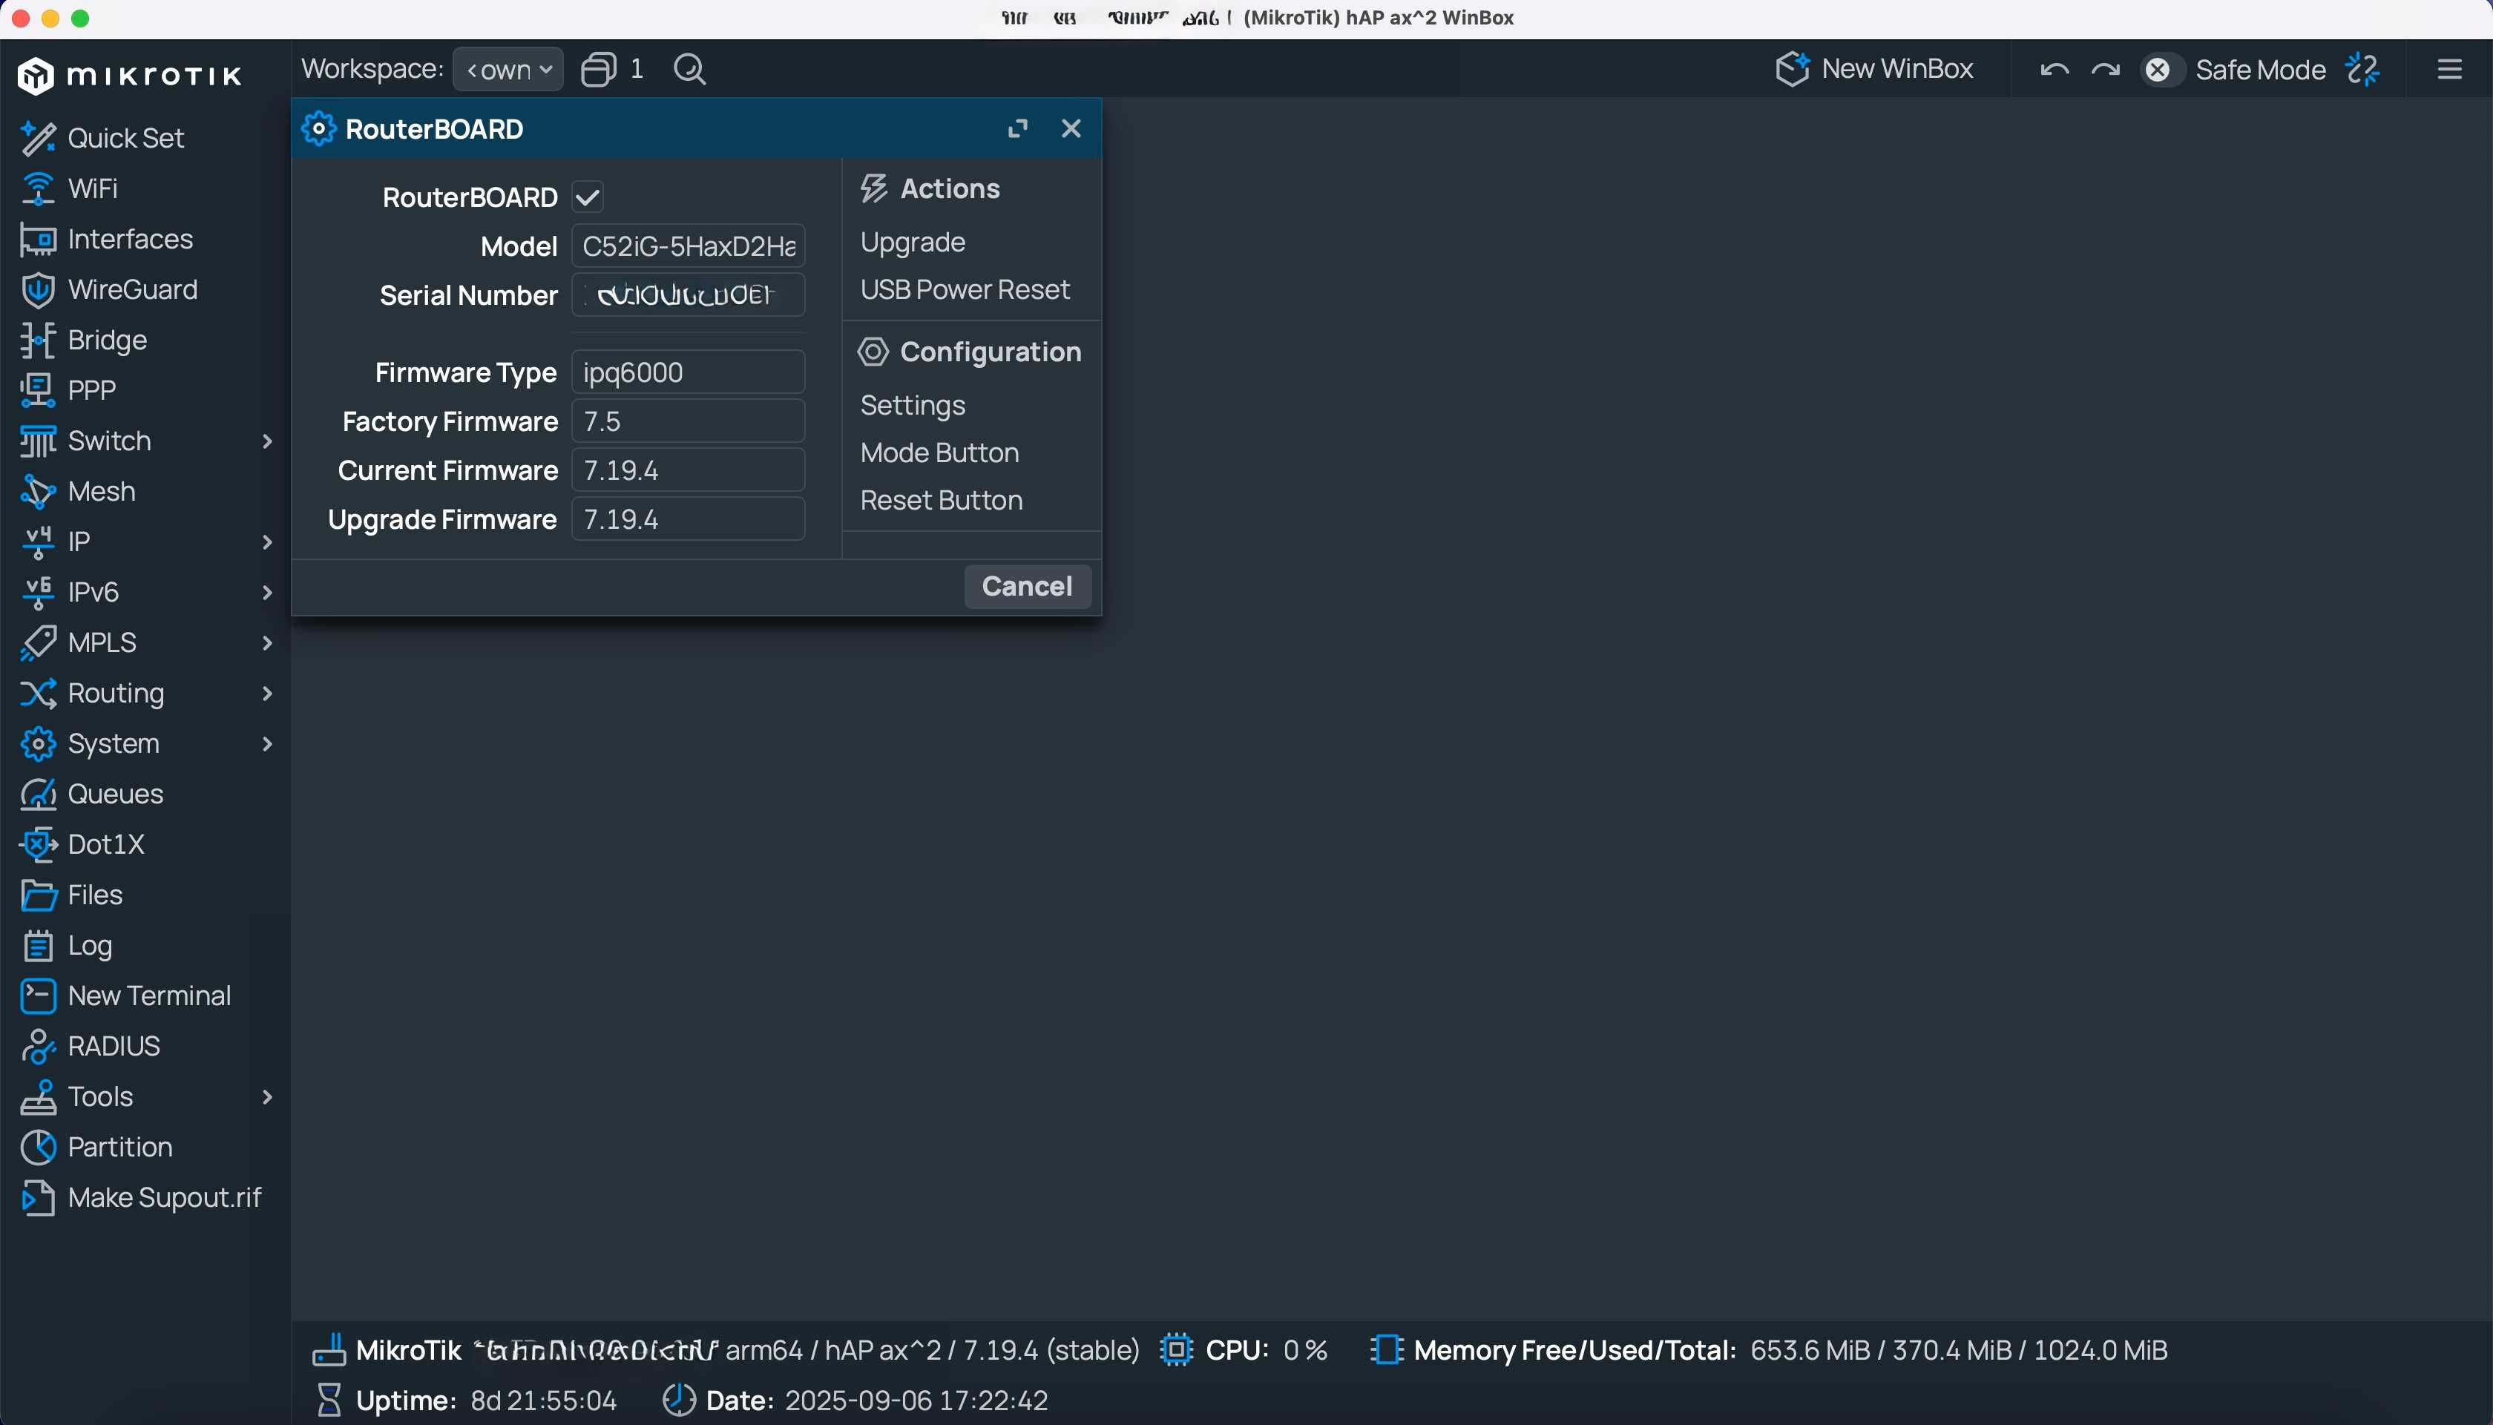Open WireGuard shield icon
The width and height of the screenshot is (2493, 1425).
(x=37, y=290)
